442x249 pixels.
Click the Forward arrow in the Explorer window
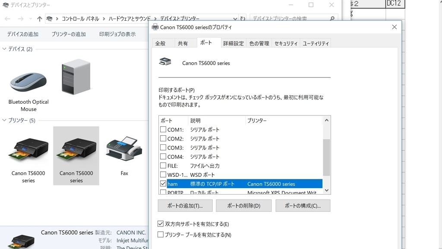pyautogui.click(x=21, y=19)
